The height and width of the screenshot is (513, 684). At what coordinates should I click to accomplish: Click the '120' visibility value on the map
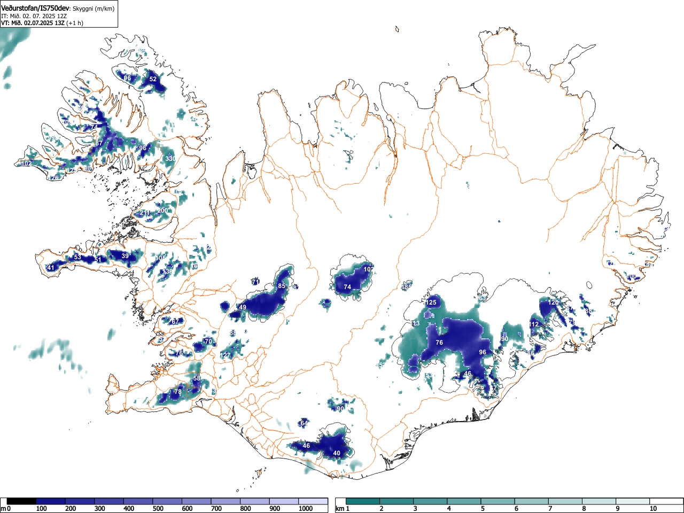pos(554,302)
